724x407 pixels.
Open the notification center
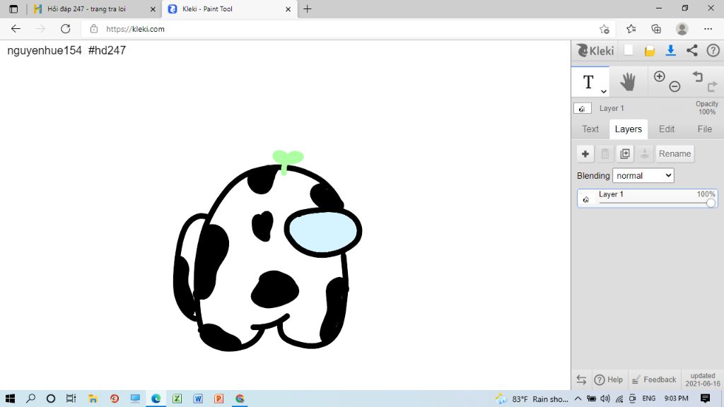(x=705, y=399)
